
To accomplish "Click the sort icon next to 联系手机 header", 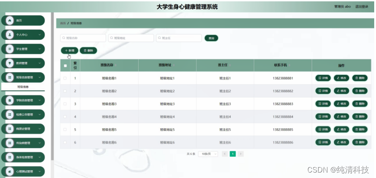I will pyautogui.click(x=289, y=65).
